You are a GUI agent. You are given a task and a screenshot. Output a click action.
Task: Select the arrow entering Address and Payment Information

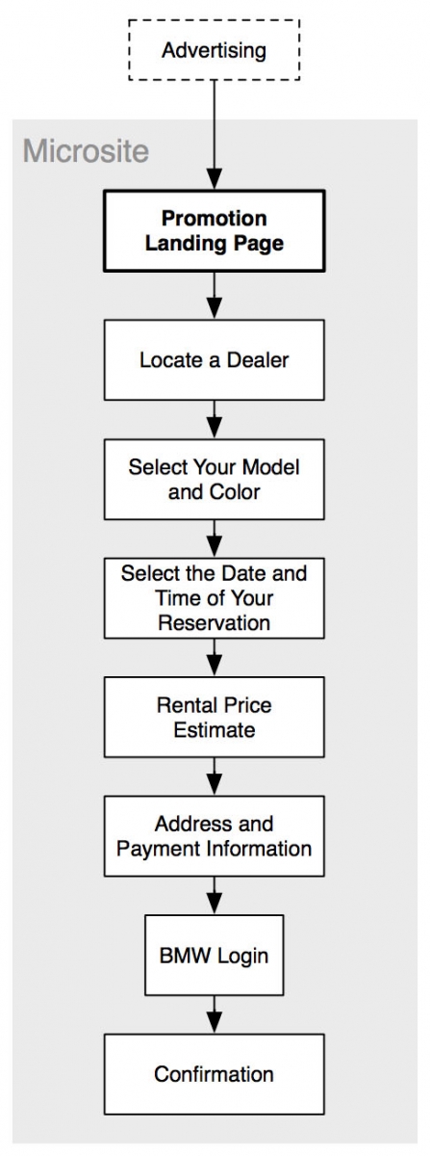(x=214, y=776)
